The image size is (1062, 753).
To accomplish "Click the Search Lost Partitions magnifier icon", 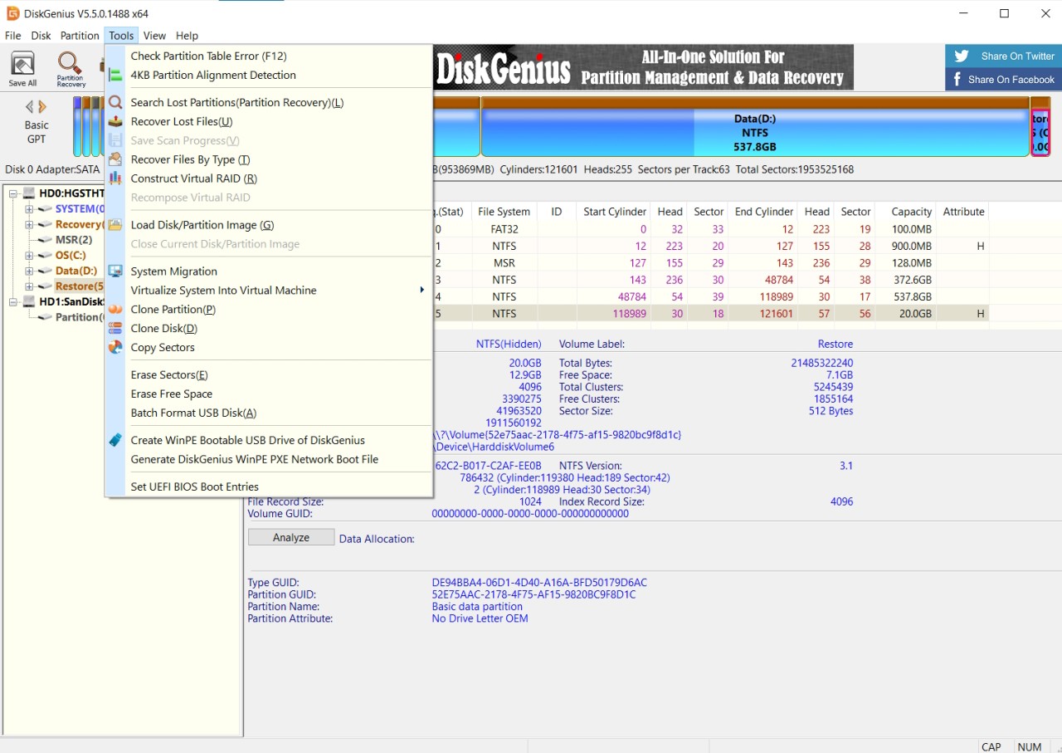I will (115, 103).
